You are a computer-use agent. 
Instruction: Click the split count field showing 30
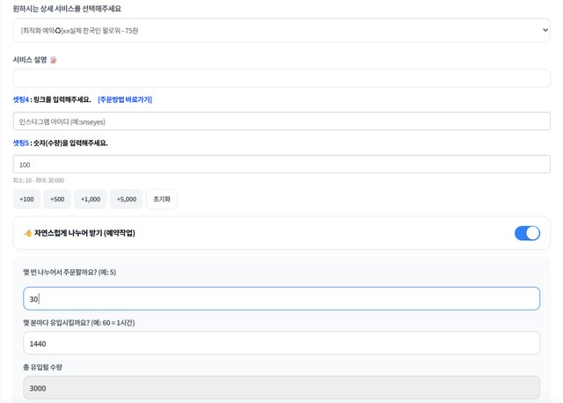tap(281, 298)
